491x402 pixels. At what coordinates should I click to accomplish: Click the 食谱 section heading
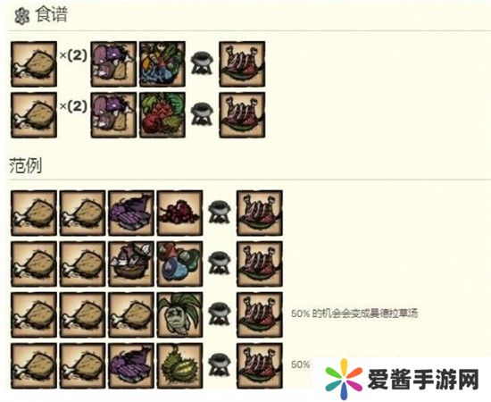(52, 14)
